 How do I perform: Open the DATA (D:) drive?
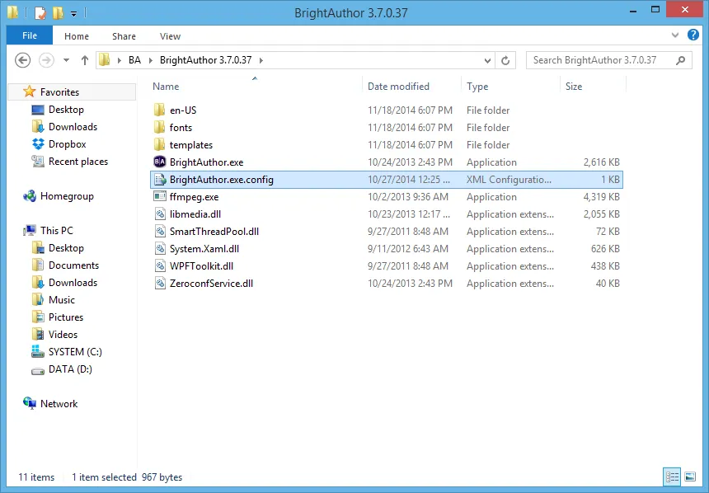(70, 369)
